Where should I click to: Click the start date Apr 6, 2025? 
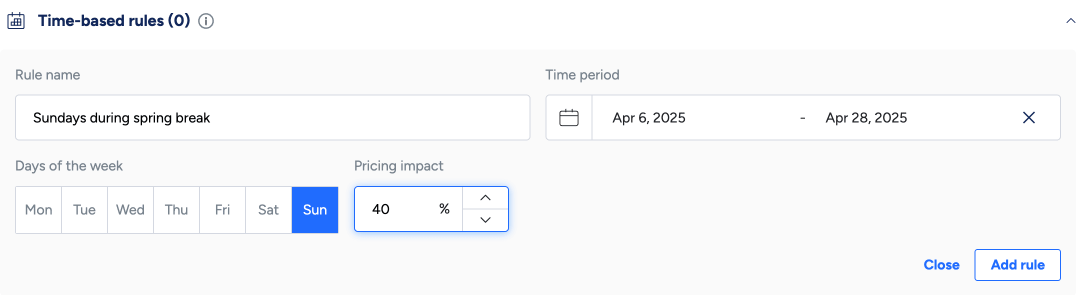pos(649,117)
